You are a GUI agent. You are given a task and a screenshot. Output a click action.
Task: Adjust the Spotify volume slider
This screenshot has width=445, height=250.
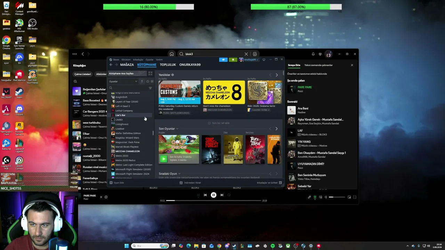click(x=336, y=197)
